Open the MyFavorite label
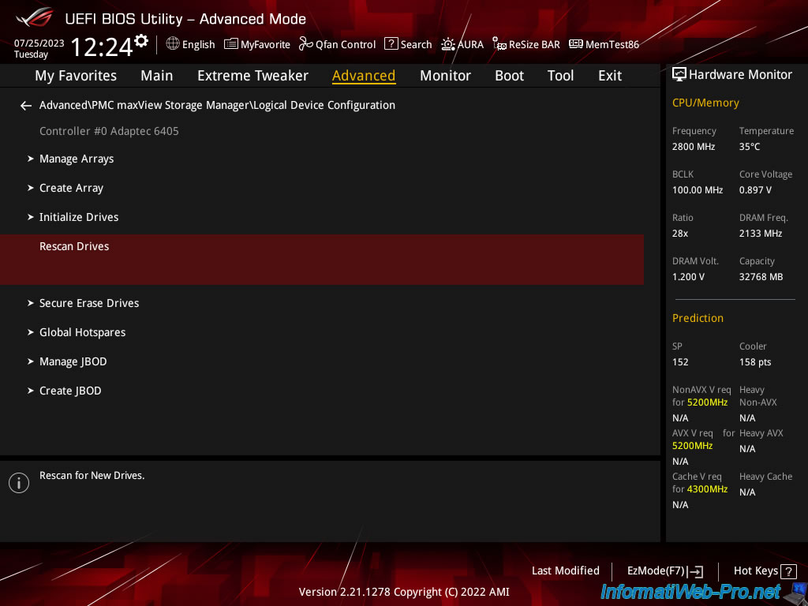This screenshot has width=808, height=606. [x=265, y=45]
